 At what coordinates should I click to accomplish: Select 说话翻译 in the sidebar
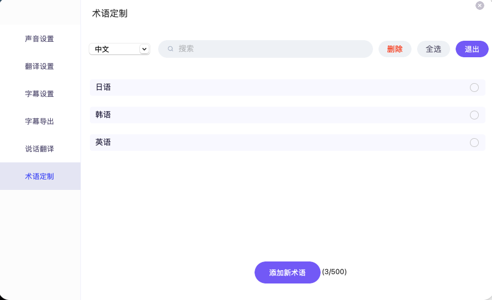click(x=40, y=149)
